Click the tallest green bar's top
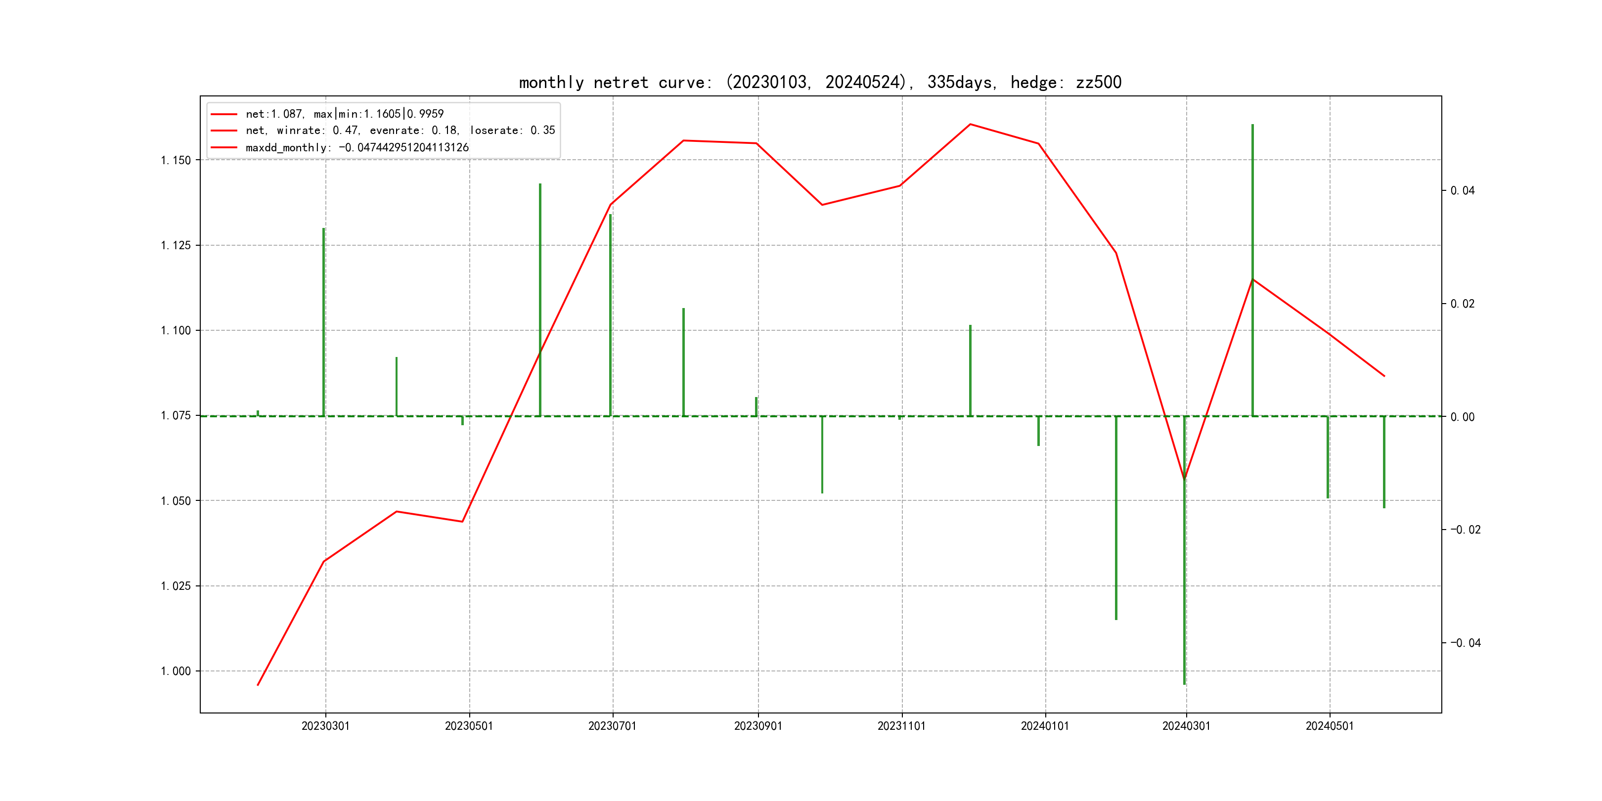Image resolution: width=1602 pixels, height=801 pixels. [x=1252, y=126]
